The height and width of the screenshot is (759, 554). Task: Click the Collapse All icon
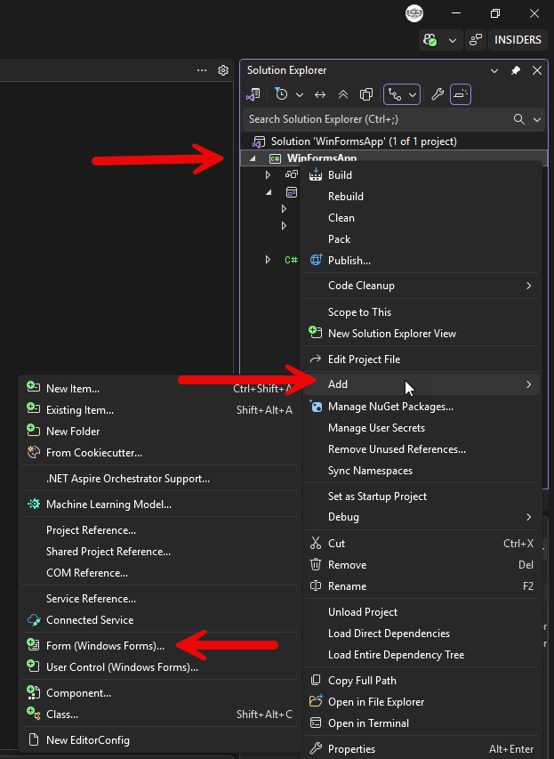tap(343, 94)
